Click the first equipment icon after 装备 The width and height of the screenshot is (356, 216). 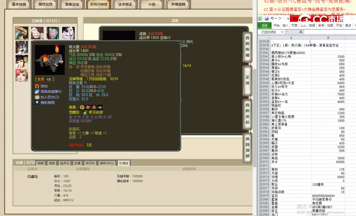pyautogui.click(x=82, y=107)
